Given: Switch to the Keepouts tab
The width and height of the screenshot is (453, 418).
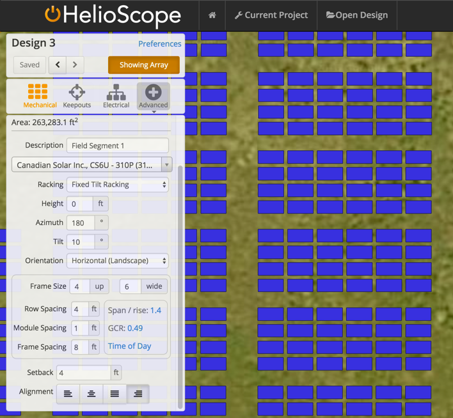Looking at the screenshot, I should pyautogui.click(x=77, y=96).
